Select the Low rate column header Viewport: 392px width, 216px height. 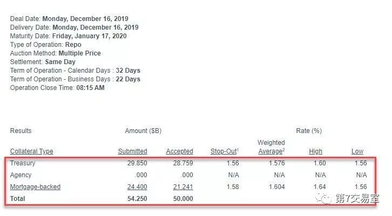357,151
